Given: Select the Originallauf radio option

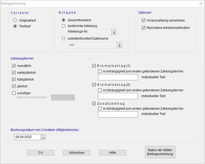Looking at the screenshot, I should 15,20.
